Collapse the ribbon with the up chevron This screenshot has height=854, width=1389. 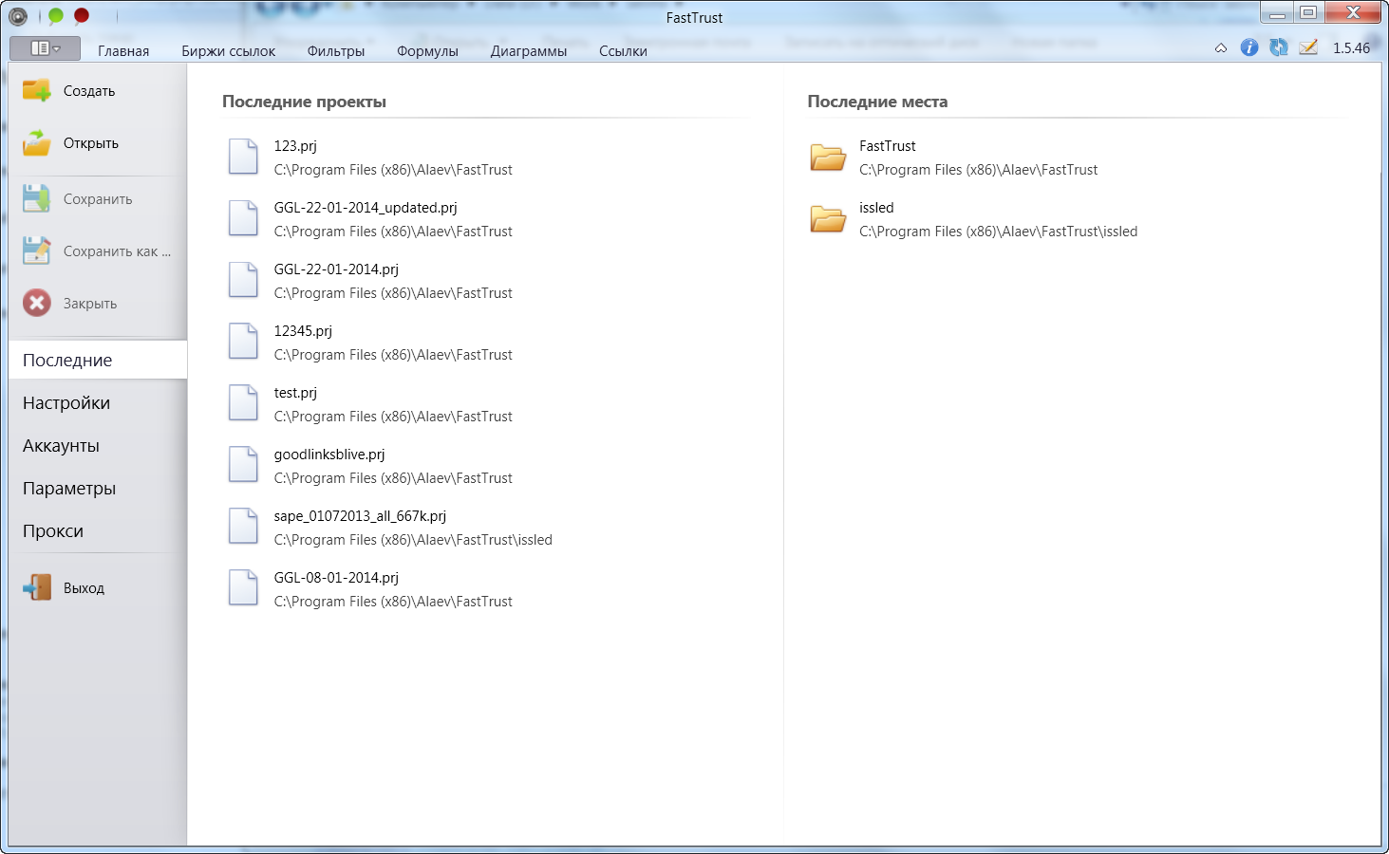(x=1221, y=48)
